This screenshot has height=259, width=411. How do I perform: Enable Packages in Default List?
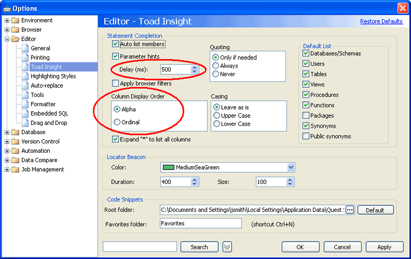point(306,115)
